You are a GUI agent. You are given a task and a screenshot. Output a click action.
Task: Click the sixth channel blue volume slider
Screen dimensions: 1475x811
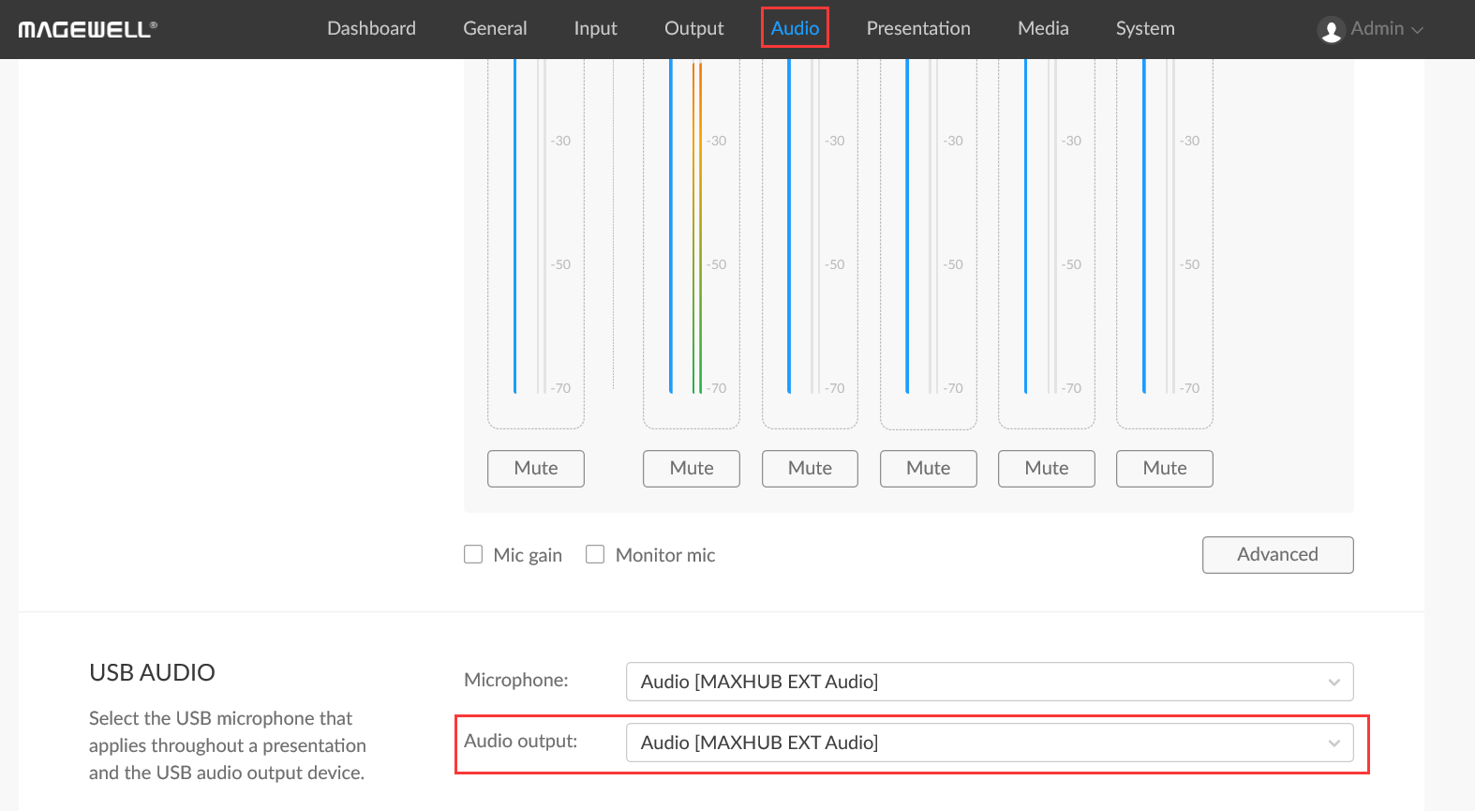click(1144, 226)
